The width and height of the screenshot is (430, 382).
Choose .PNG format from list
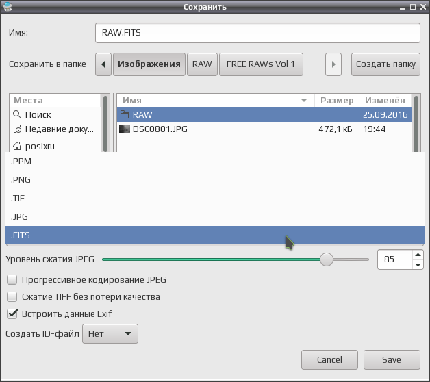[215, 180]
